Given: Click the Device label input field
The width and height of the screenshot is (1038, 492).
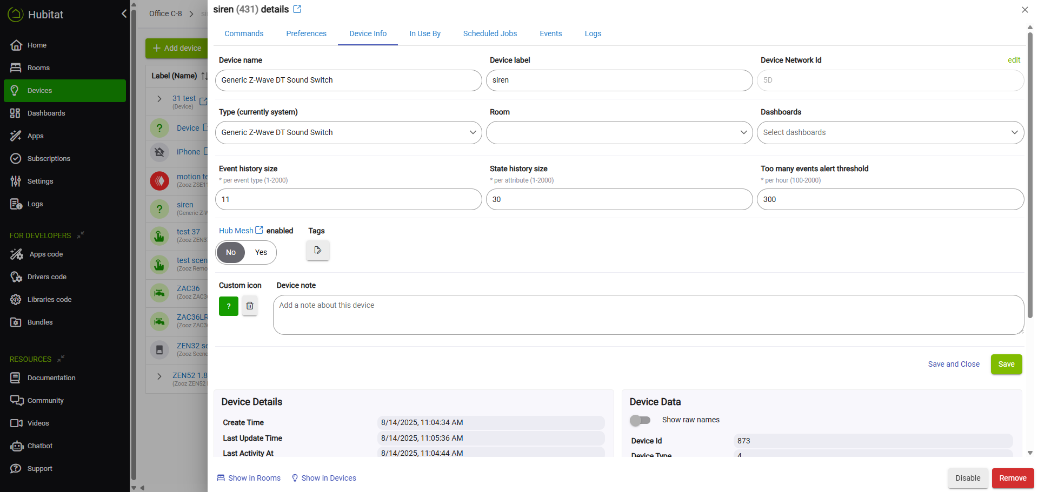Looking at the screenshot, I should click(x=620, y=80).
